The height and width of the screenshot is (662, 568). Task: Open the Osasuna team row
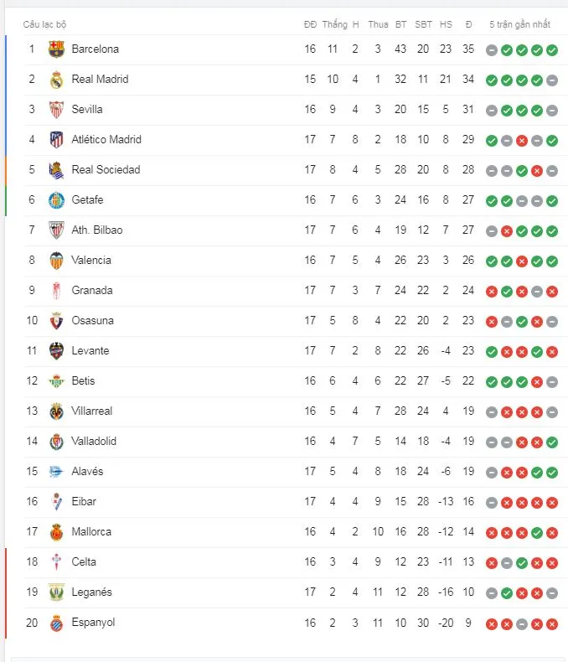click(93, 321)
